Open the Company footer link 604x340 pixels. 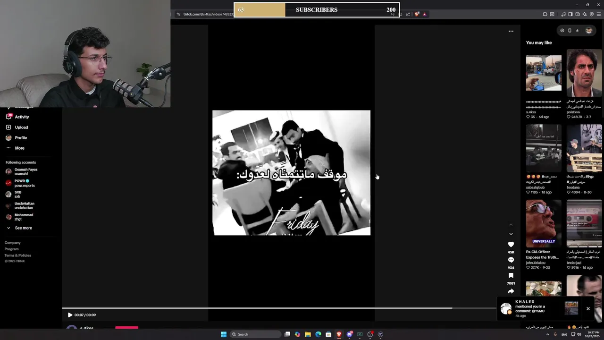(x=13, y=243)
